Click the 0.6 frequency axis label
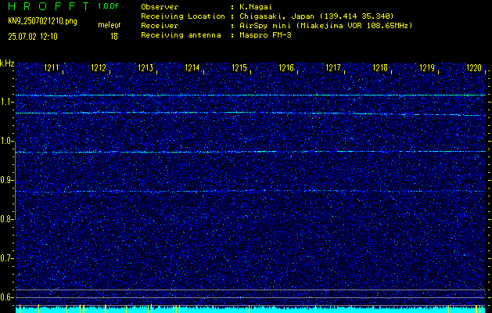Image resolution: width=492 pixels, height=313 pixels. 5,297
